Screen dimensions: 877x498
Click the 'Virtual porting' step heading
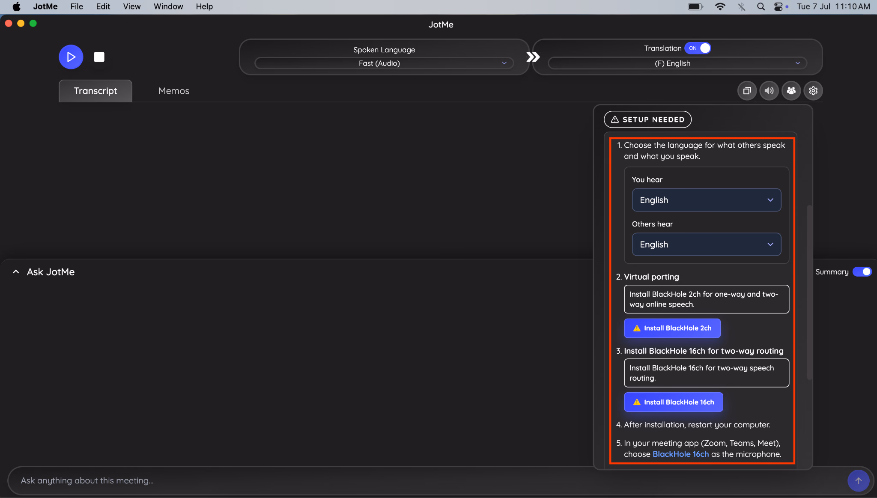click(x=651, y=277)
